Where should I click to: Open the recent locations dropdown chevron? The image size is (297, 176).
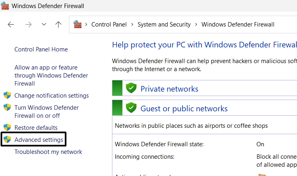(44, 25)
